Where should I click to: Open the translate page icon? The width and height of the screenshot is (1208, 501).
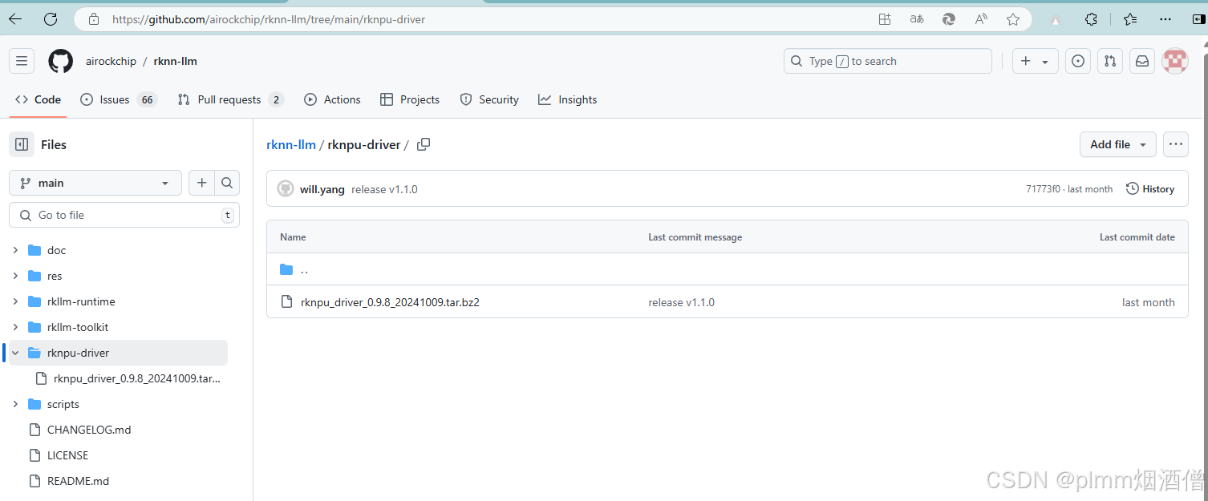[x=917, y=19]
